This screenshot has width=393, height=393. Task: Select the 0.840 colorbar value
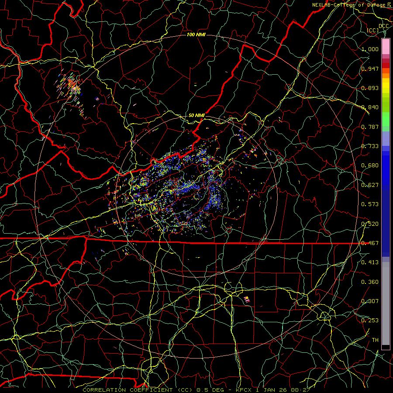coord(370,107)
